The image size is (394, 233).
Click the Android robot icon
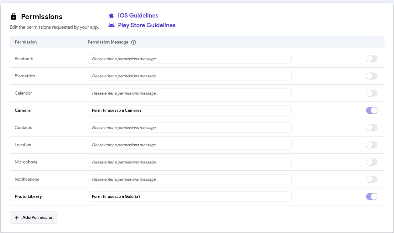point(111,25)
